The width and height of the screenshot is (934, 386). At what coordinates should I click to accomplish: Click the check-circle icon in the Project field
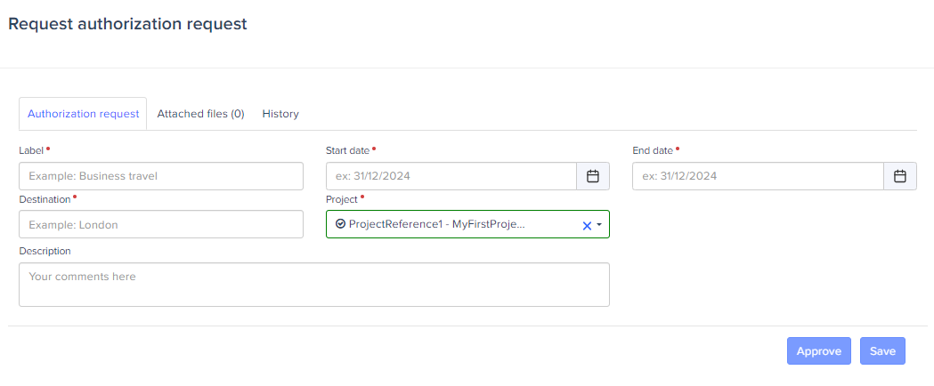pyautogui.click(x=340, y=224)
